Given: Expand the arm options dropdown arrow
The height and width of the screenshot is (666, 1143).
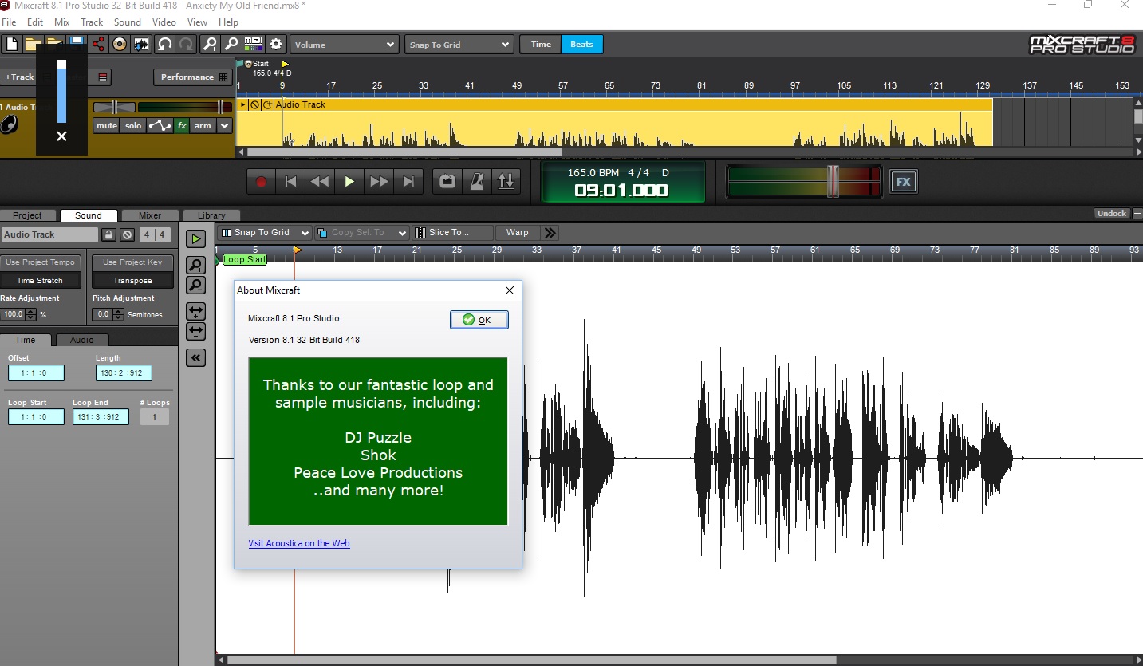Looking at the screenshot, I should [x=225, y=126].
